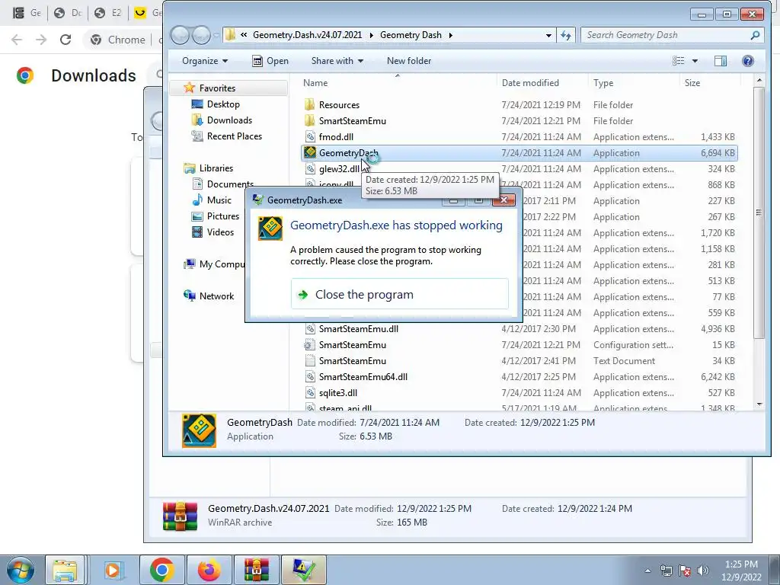The width and height of the screenshot is (780, 585).
Task: Click the network tray icon
Action: point(666,571)
